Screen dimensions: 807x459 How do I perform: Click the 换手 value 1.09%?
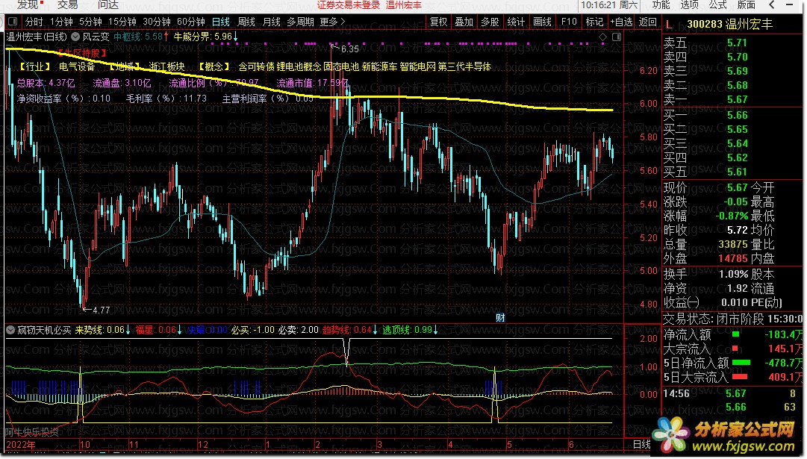(733, 274)
